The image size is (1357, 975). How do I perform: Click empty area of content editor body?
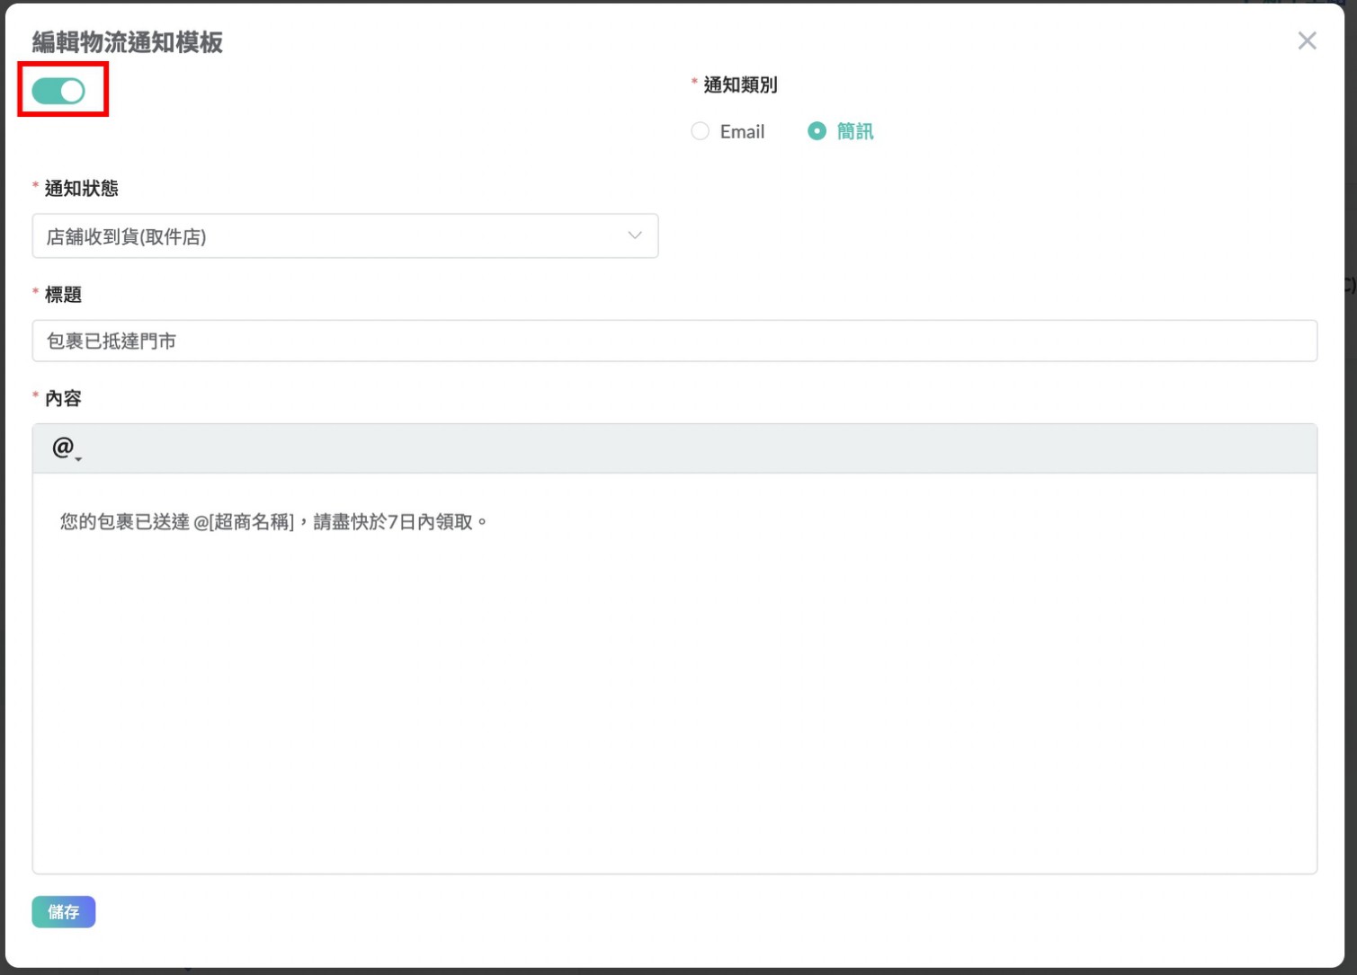[674, 701]
